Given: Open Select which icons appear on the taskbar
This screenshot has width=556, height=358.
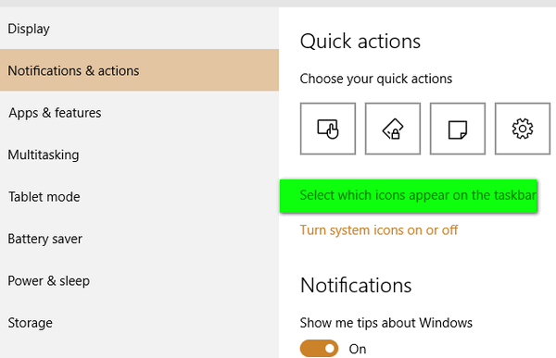Looking at the screenshot, I should [x=418, y=195].
